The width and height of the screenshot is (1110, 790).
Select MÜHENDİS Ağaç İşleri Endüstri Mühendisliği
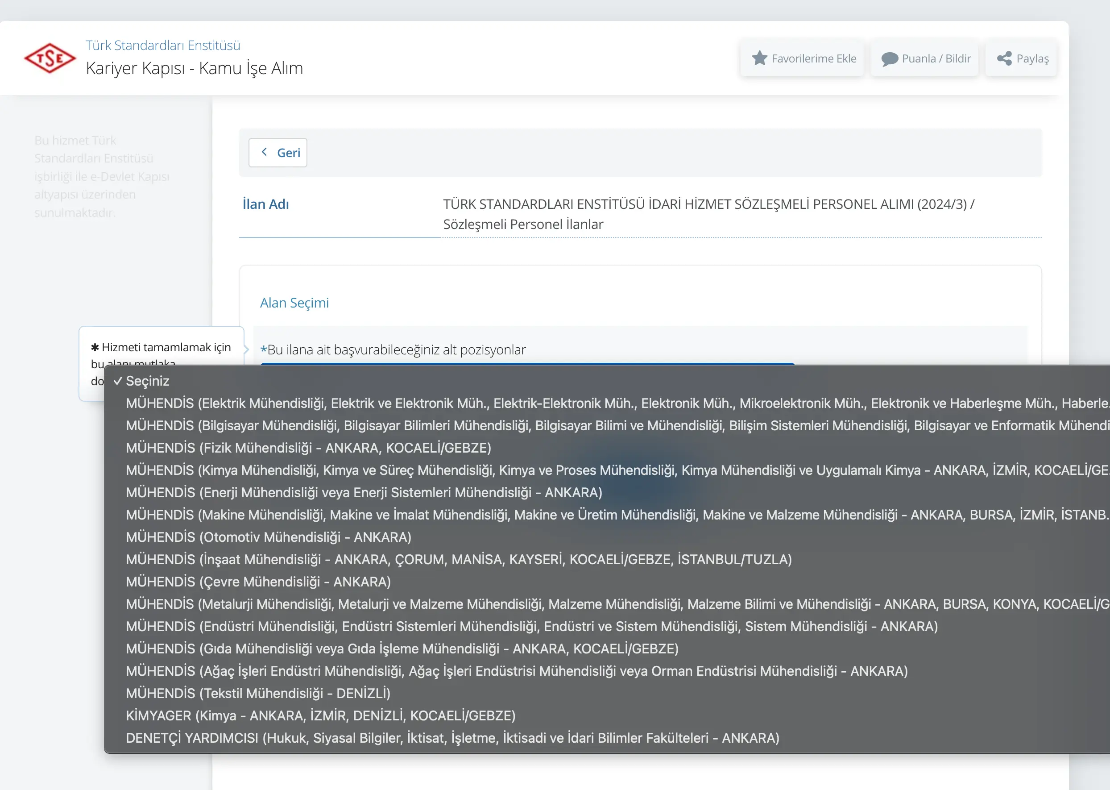click(607, 672)
